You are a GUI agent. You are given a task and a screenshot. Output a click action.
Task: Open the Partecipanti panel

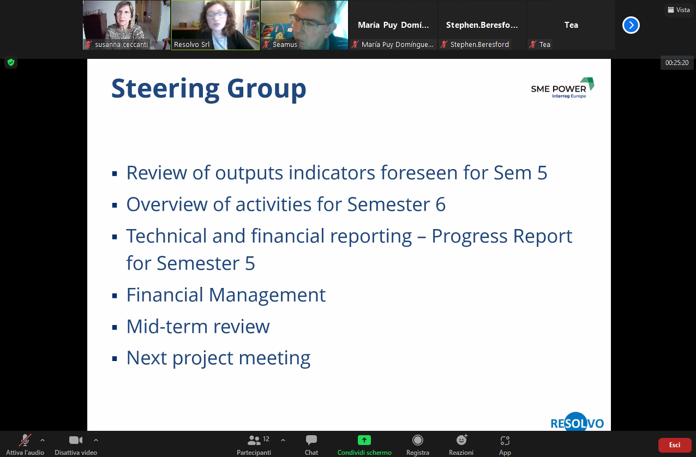[254, 444]
